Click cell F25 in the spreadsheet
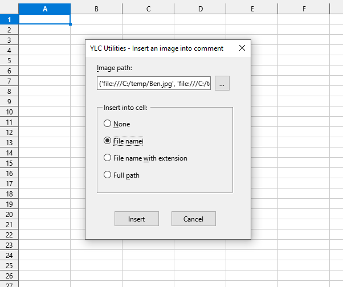Viewport: 343px width, 287px height. coord(304,265)
